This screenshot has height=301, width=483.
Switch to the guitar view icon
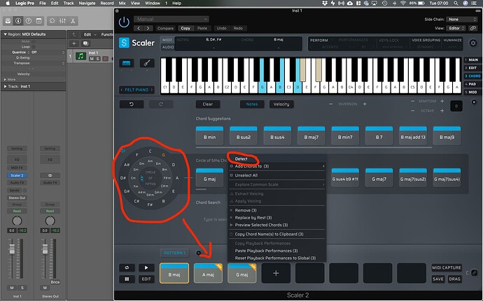(147, 63)
